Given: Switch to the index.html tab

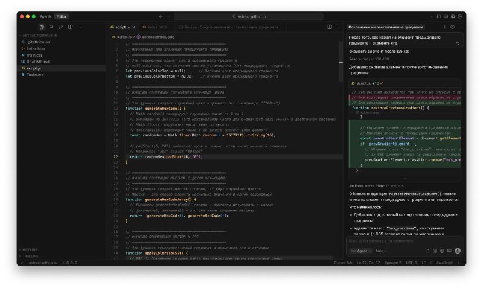Looking at the screenshot, I should coord(156,27).
